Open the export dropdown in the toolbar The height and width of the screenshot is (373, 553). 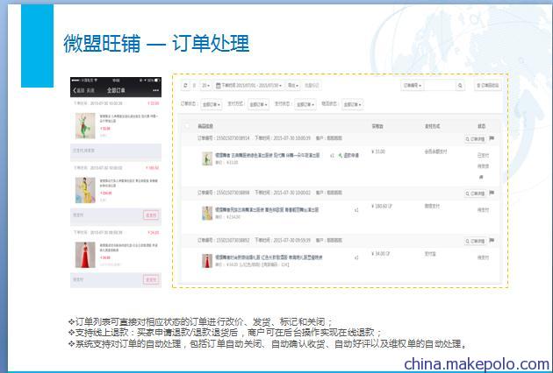tap(293, 86)
